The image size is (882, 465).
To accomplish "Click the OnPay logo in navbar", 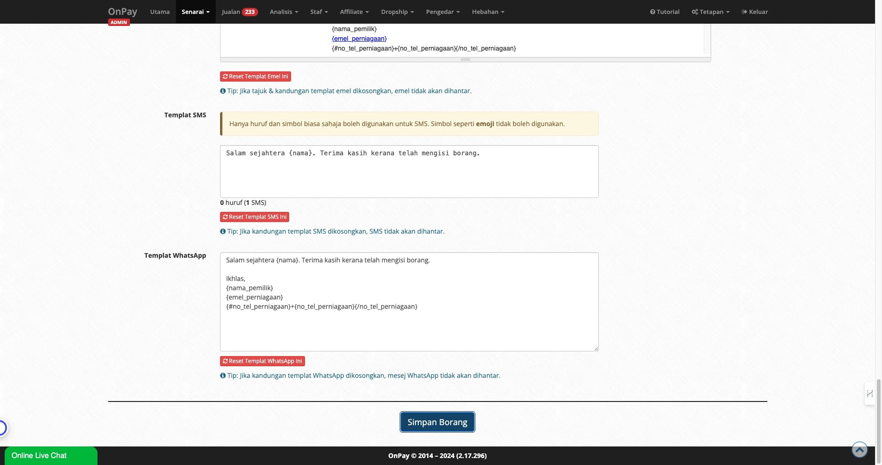I will click(x=123, y=12).
